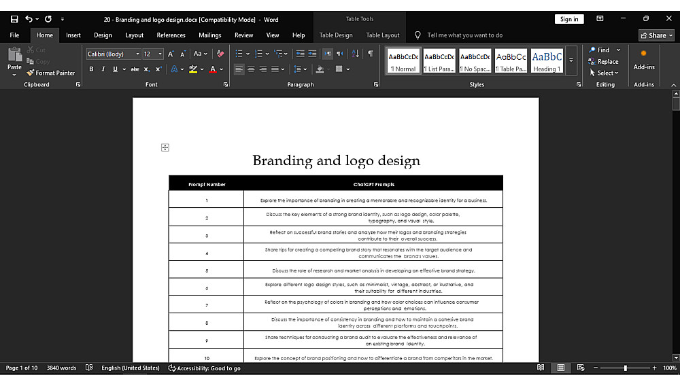The height and width of the screenshot is (388, 680).
Task: Apply superscript formatting
Action: (x=158, y=69)
